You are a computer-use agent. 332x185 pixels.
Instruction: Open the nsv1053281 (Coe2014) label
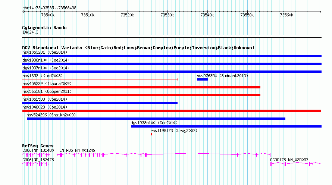(x=45, y=52)
